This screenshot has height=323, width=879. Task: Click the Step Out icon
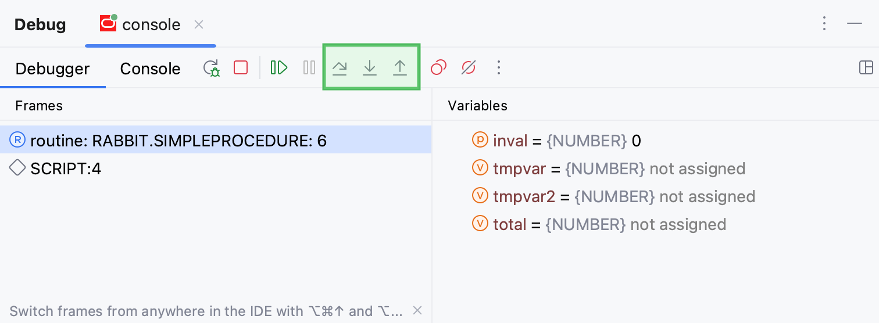click(400, 69)
